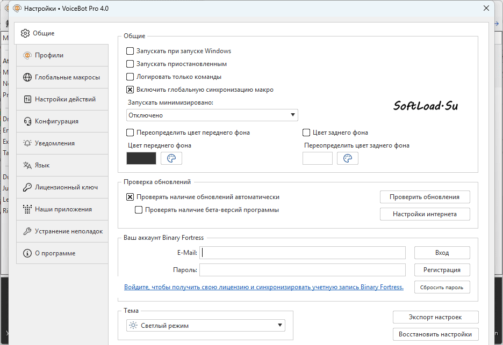Open Конфигурация settings tab
This screenshot has height=345, width=503.
[x=62, y=121]
